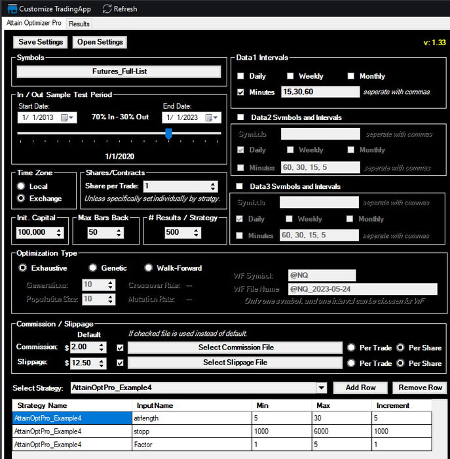The image size is (450, 459).
Task: Open the End Date calendar picker
Action: coord(212,118)
